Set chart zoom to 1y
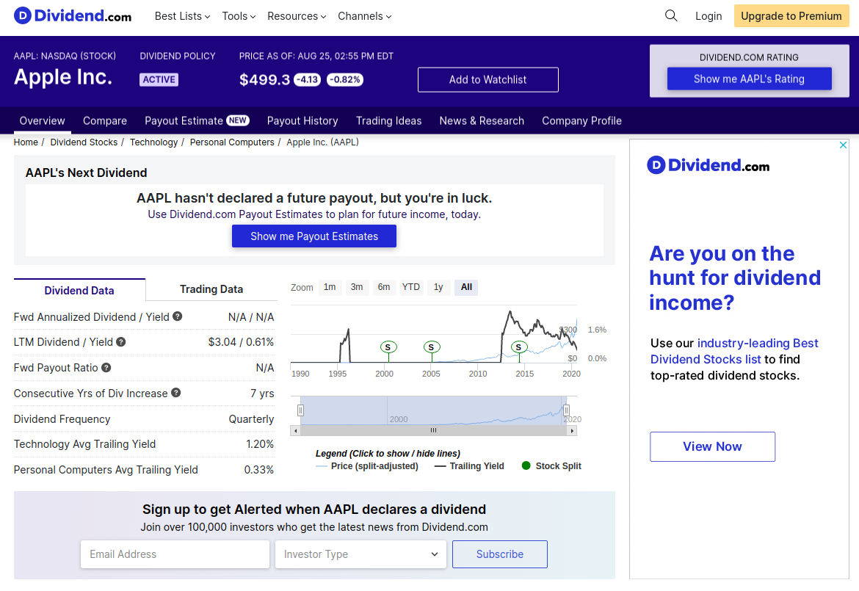 point(438,287)
